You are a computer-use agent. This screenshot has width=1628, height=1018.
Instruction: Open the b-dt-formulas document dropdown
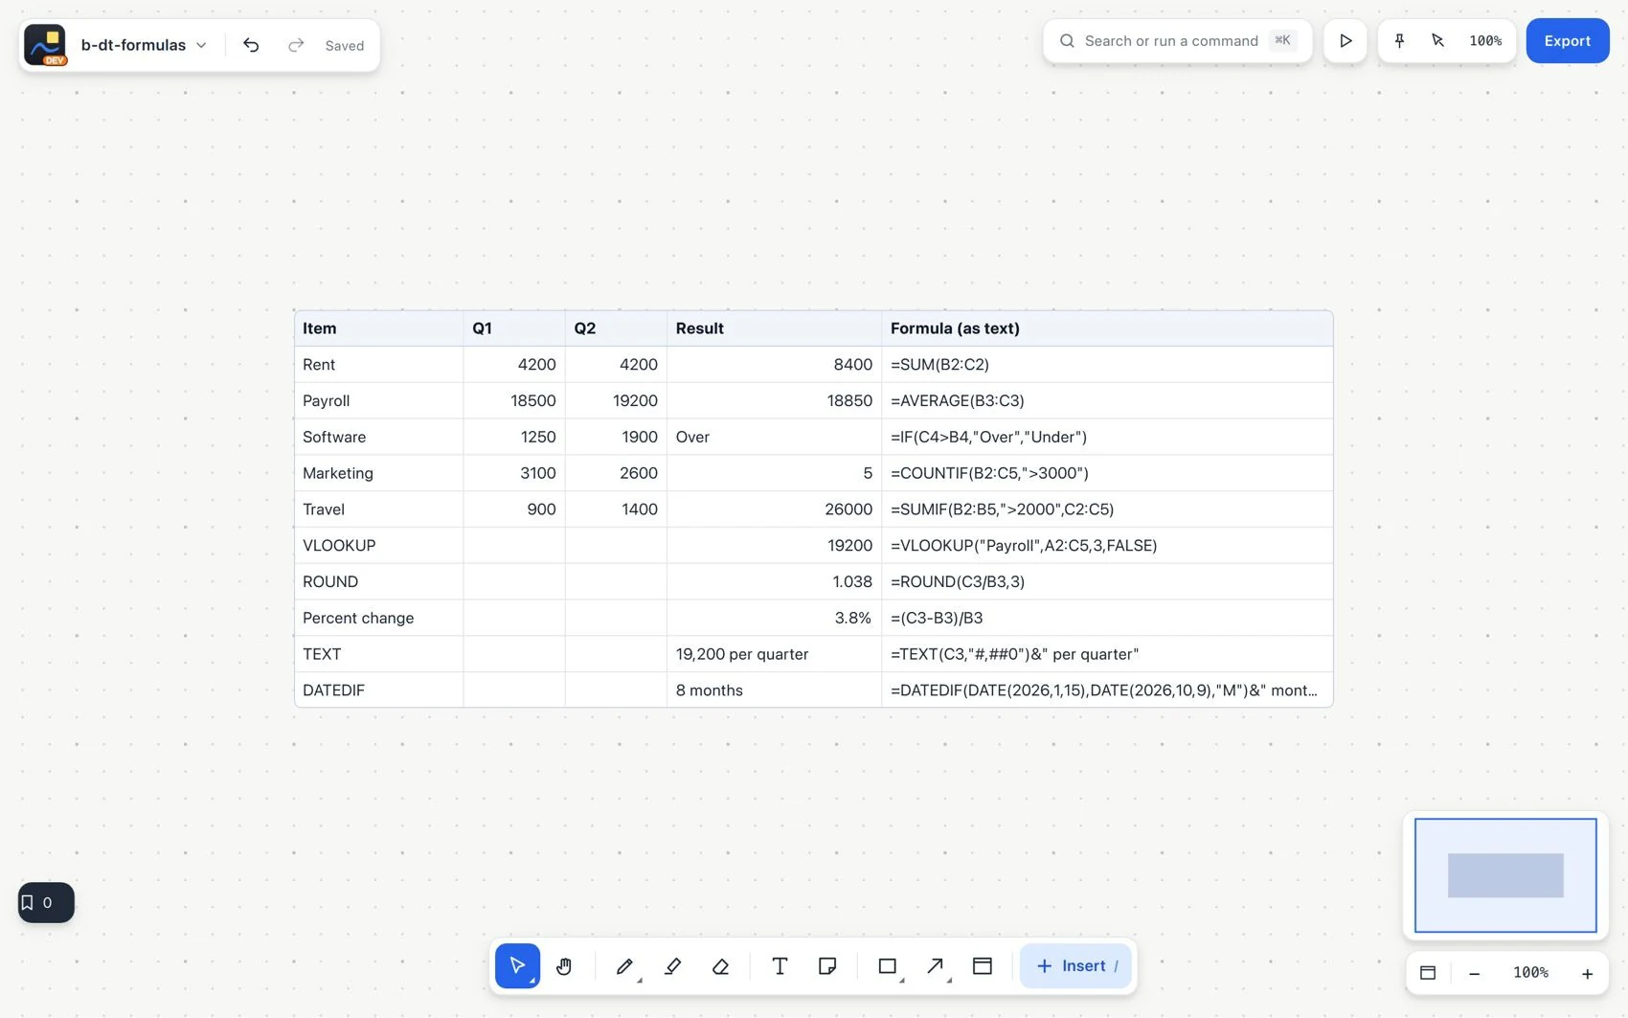coord(144,45)
